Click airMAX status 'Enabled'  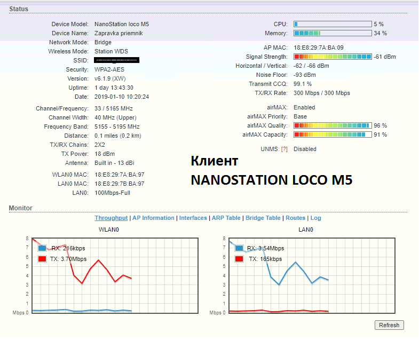304,107
